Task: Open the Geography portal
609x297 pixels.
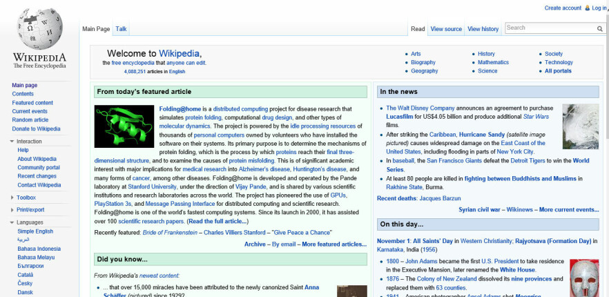Action: [x=424, y=70]
